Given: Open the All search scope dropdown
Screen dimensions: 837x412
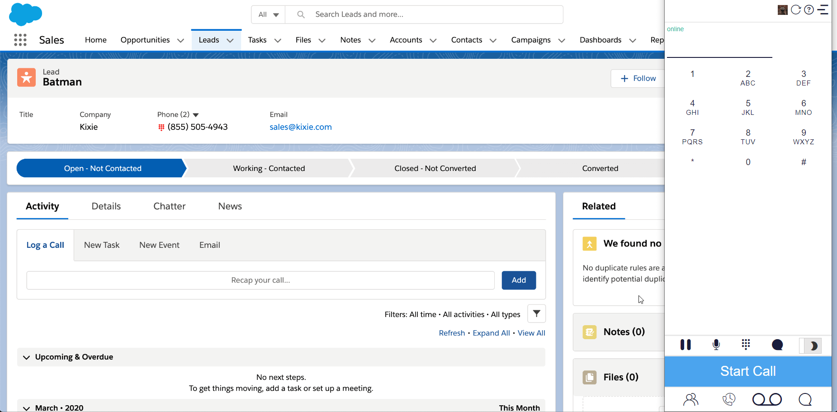Looking at the screenshot, I should [268, 14].
